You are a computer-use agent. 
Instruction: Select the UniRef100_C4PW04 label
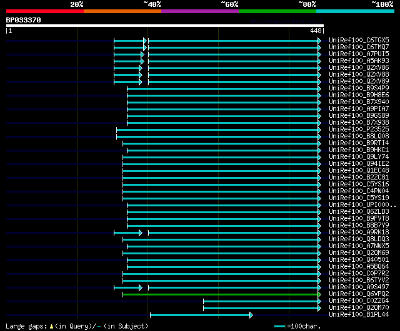(x=359, y=191)
